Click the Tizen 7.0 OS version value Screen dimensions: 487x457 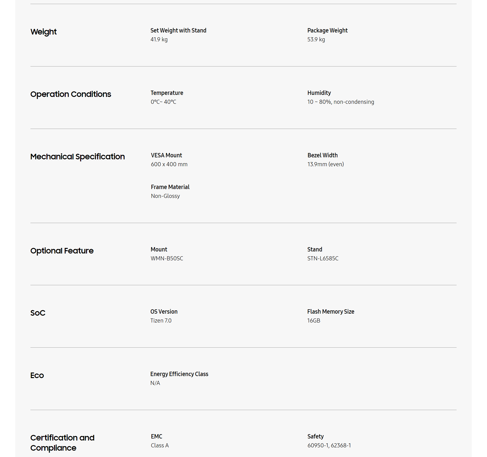point(161,320)
